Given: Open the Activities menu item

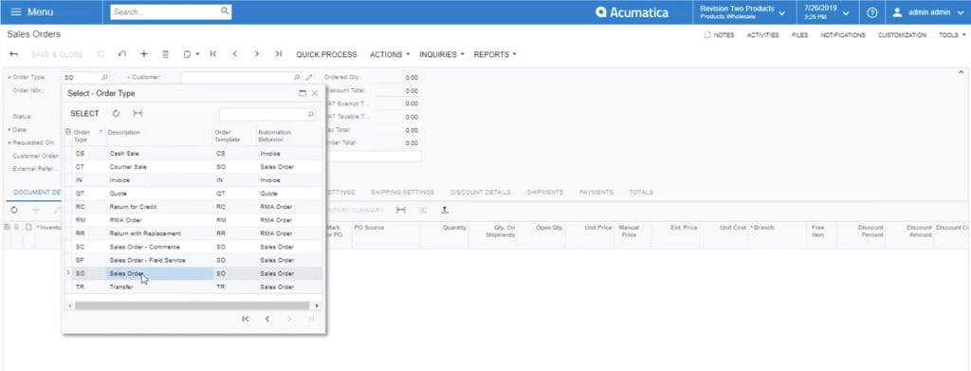Looking at the screenshot, I should (x=762, y=35).
